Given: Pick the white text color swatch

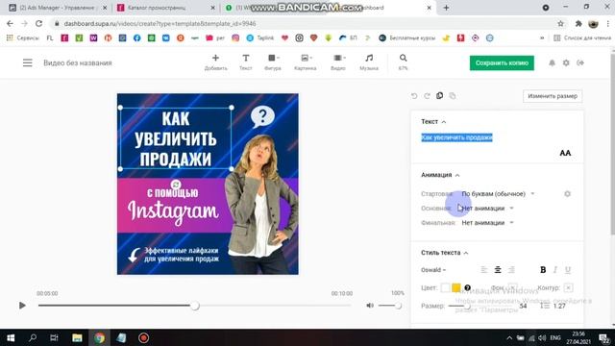Looking at the screenshot, I should (445, 288).
